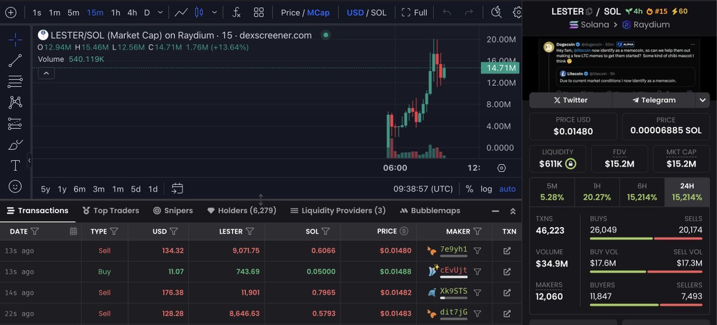Select the pattern drawing tool
The height and width of the screenshot is (325, 717).
[16, 102]
